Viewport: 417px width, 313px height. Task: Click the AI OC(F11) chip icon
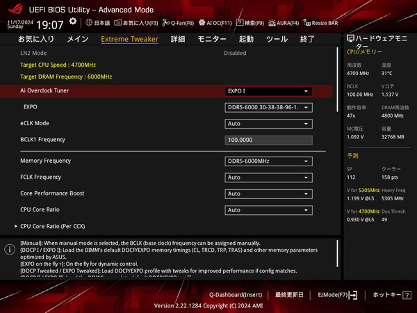tap(202, 23)
